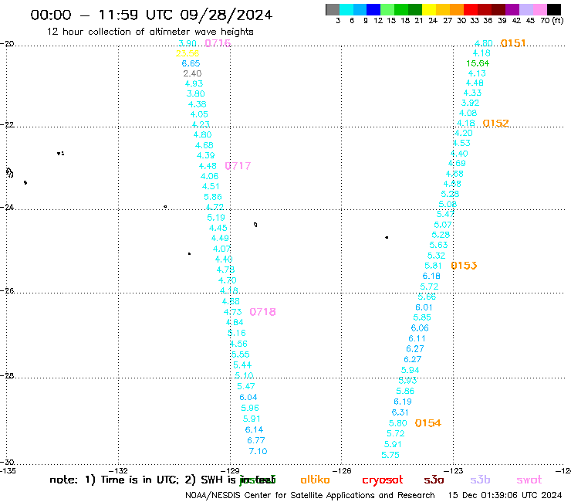Click the 6.19 wave height value
The width and height of the screenshot is (571, 502).
(403, 402)
